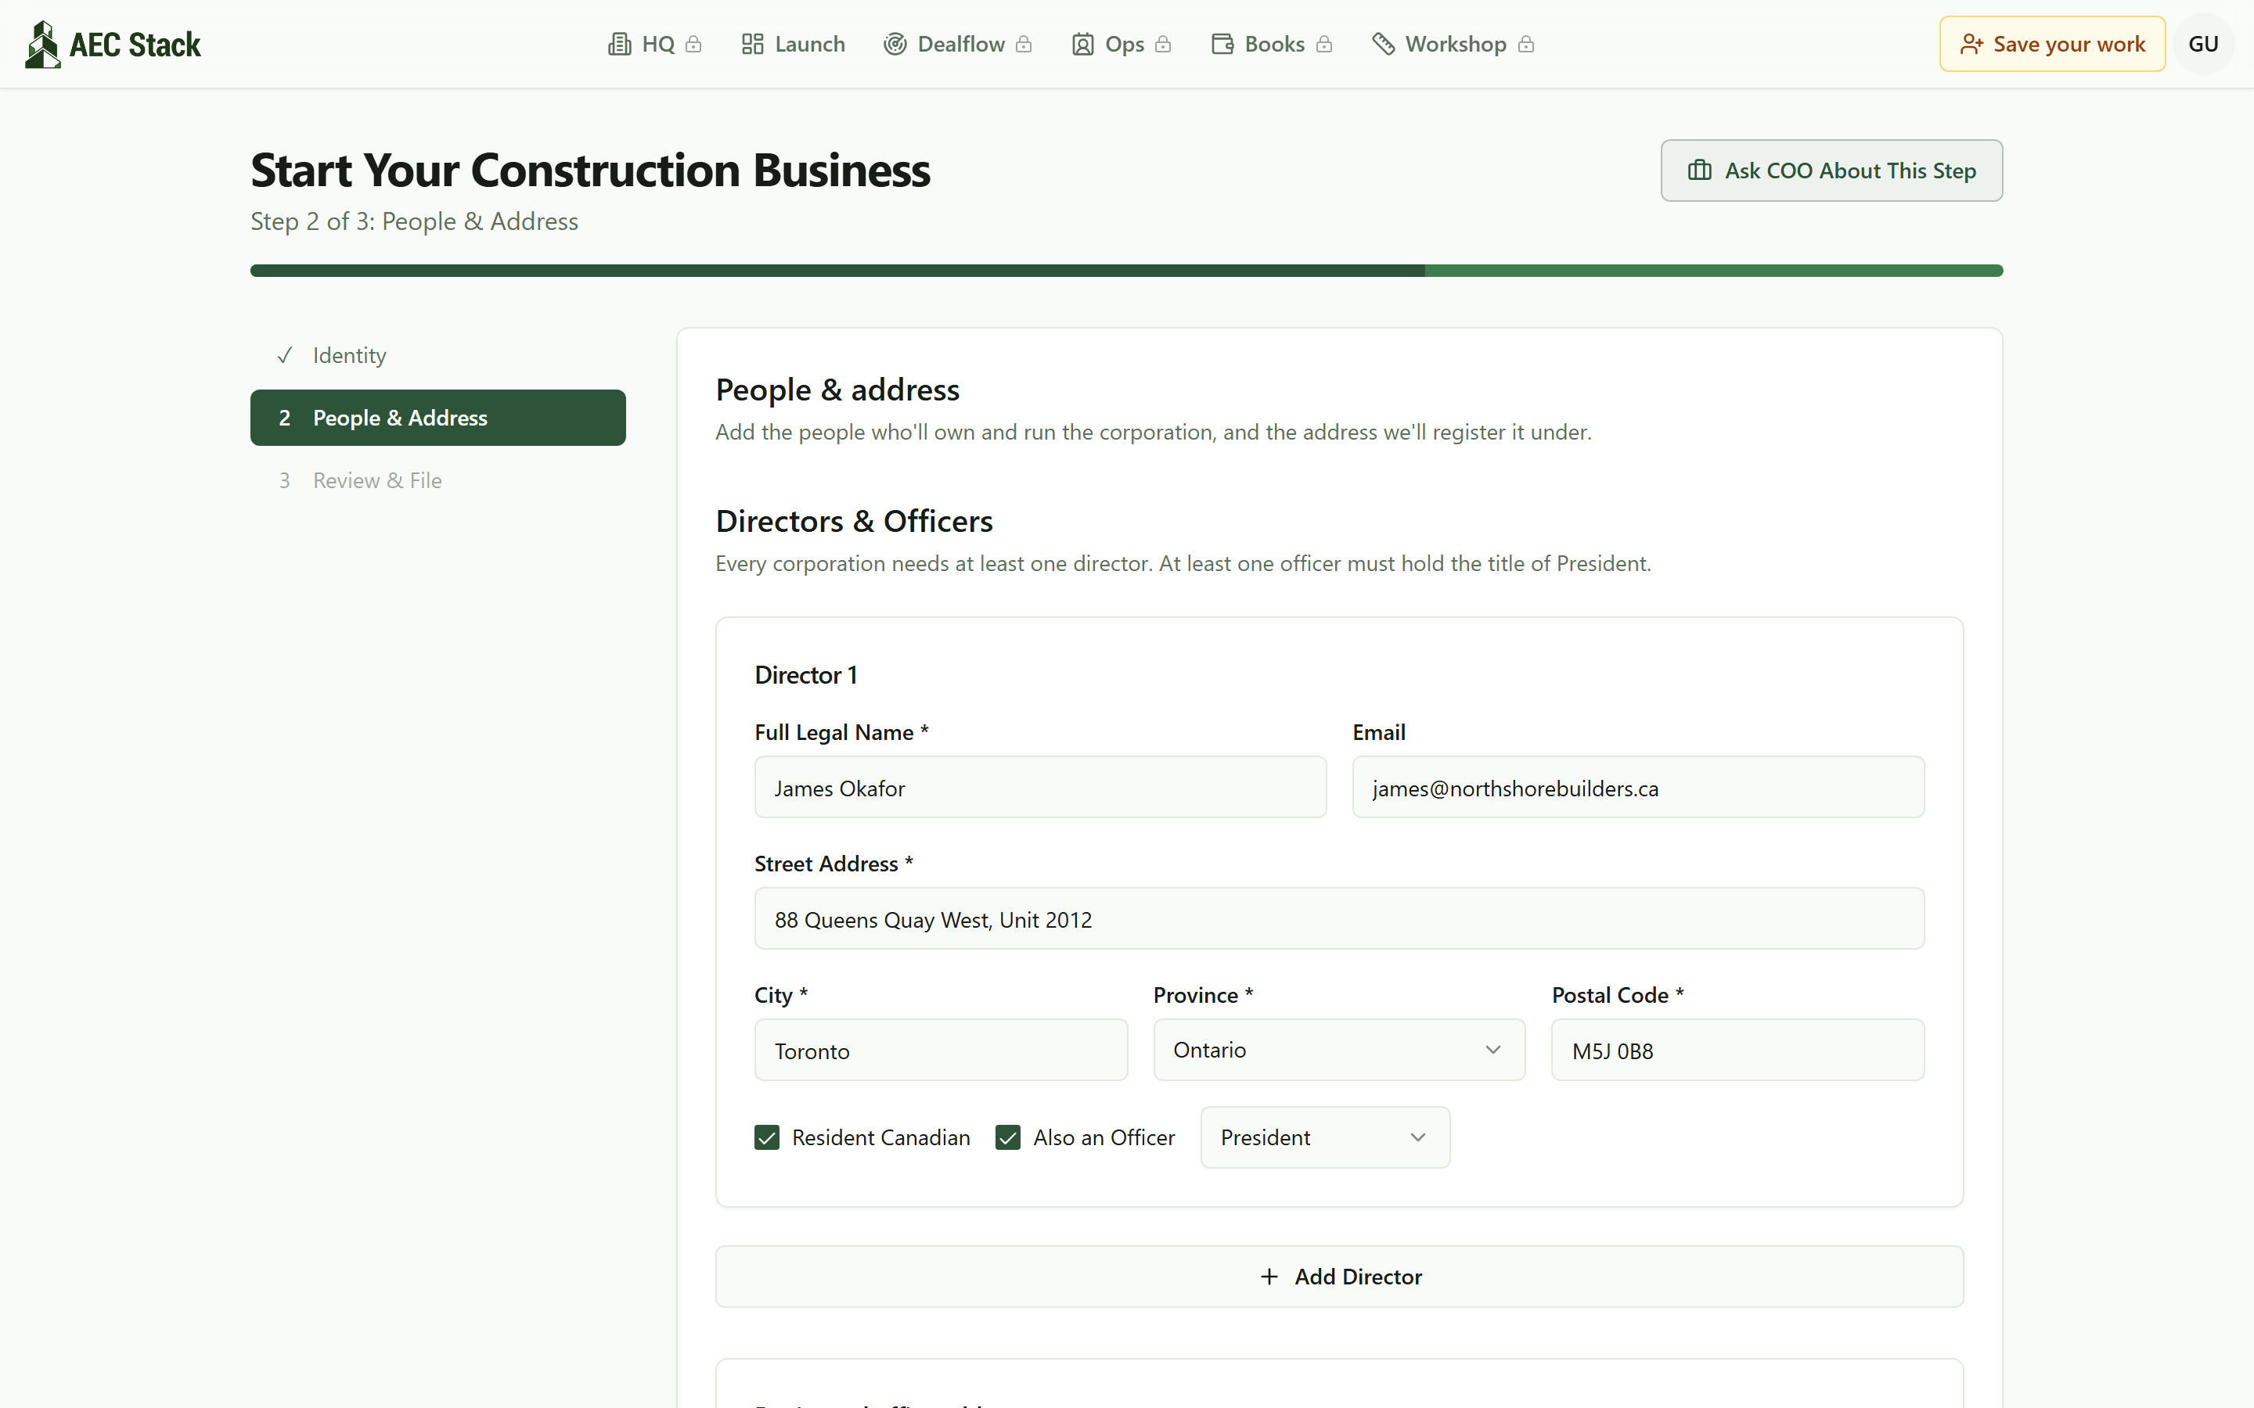Open the HQ nav item
The width and height of the screenshot is (2254, 1408).
(655, 44)
